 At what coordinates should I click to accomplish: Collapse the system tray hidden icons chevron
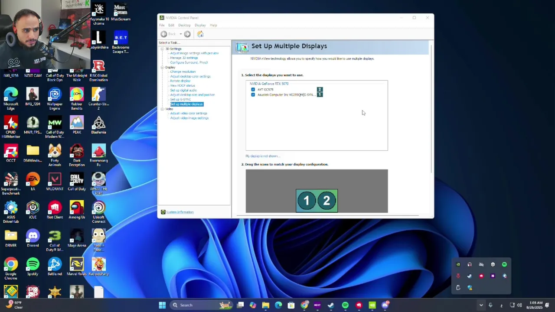click(481, 305)
